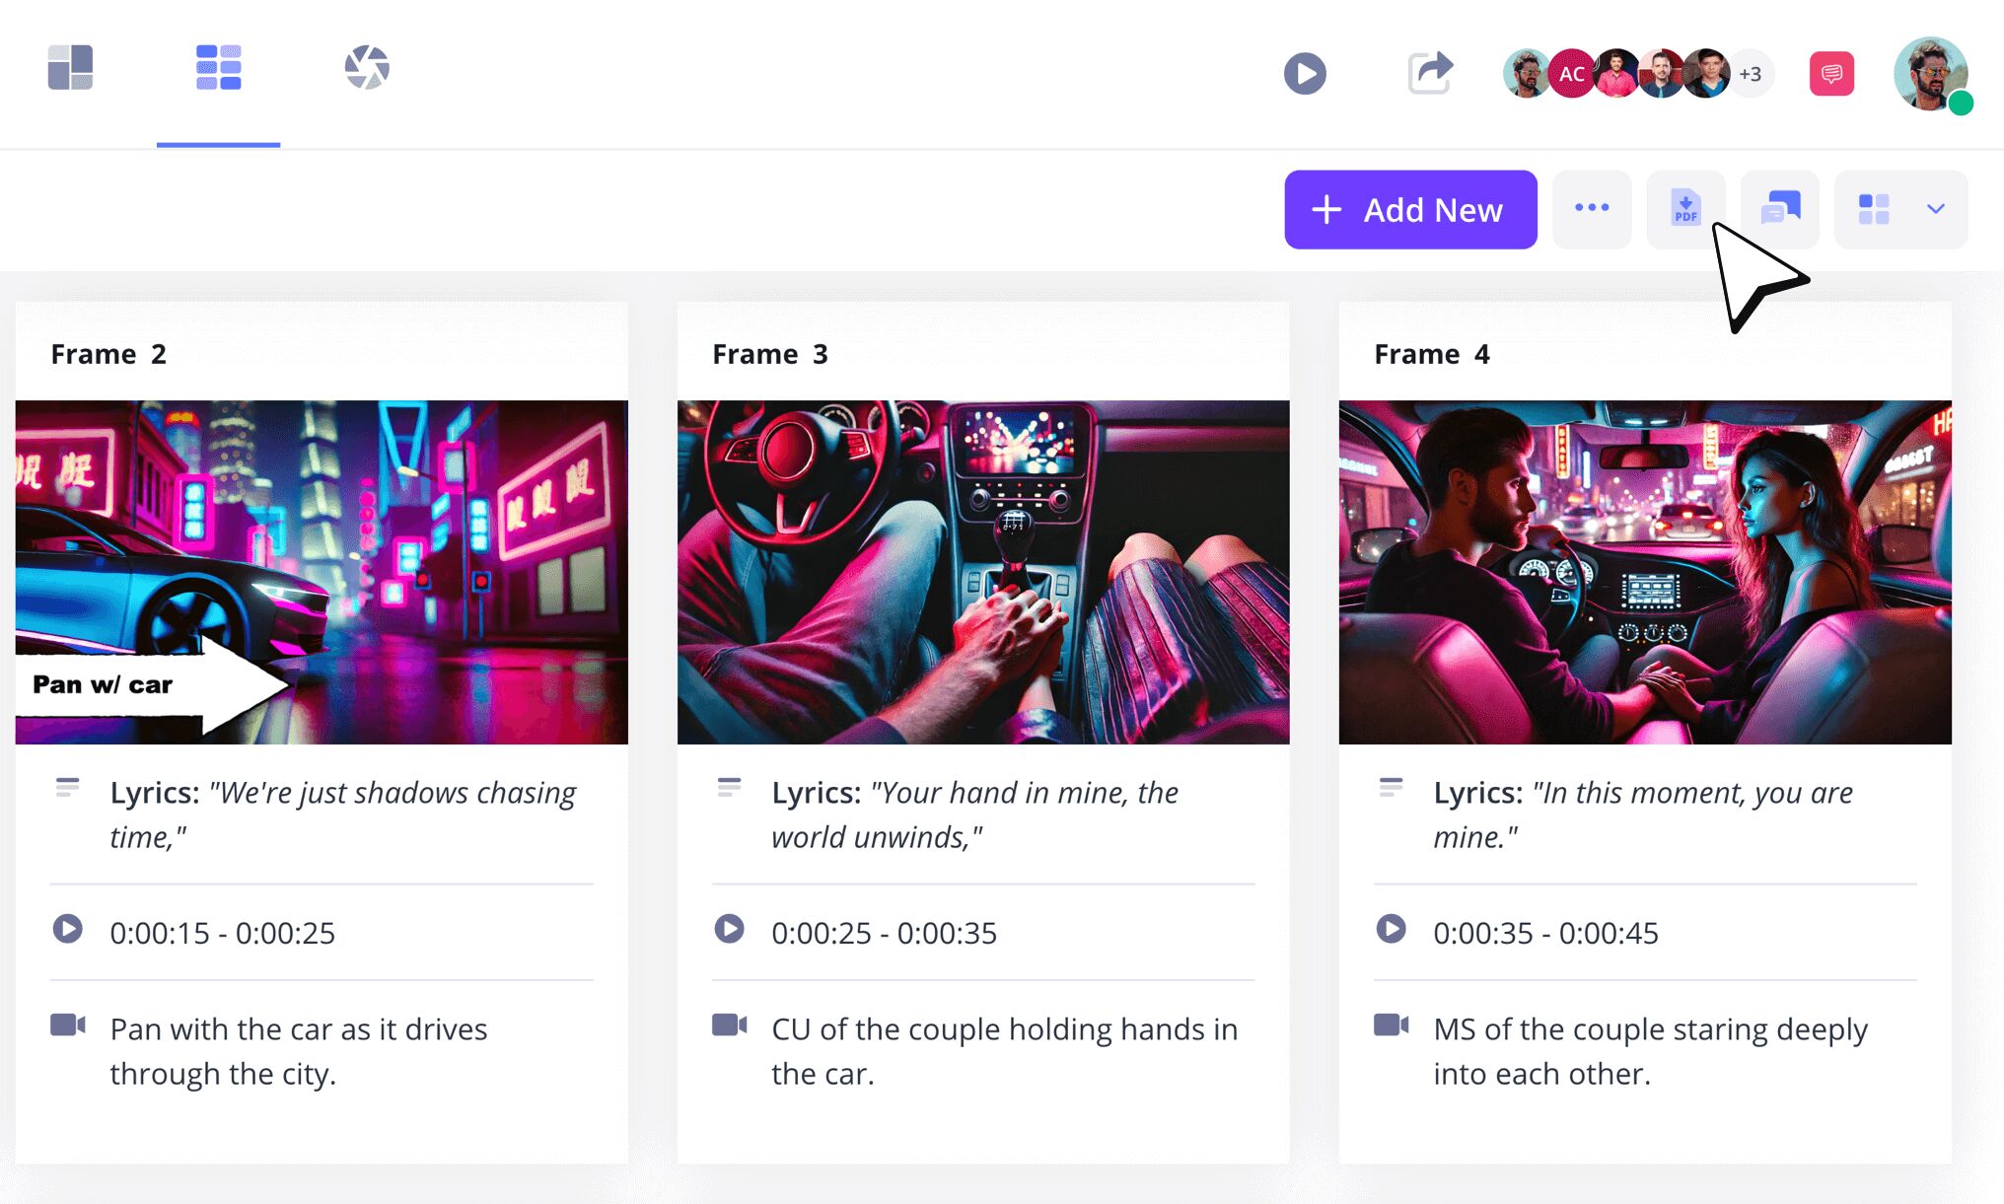Open the comments panel icon
2004x1204 pixels.
pyautogui.click(x=1780, y=209)
